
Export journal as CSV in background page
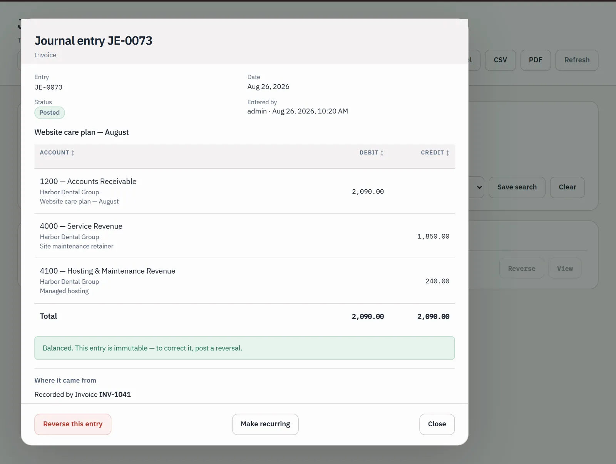click(500, 60)
